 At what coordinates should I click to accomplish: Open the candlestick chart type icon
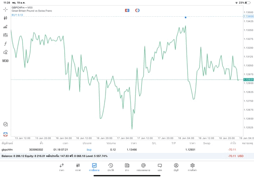click(6, 18)
